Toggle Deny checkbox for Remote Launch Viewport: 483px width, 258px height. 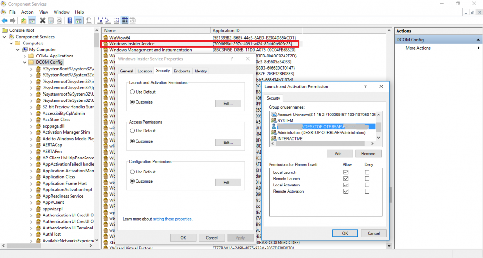[367, 178]
